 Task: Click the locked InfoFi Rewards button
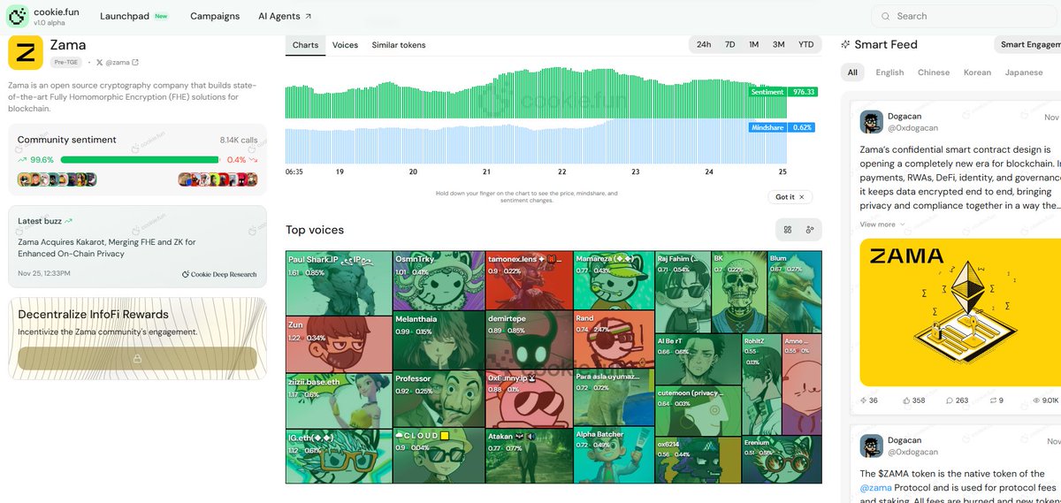click(x=137, y=358)
